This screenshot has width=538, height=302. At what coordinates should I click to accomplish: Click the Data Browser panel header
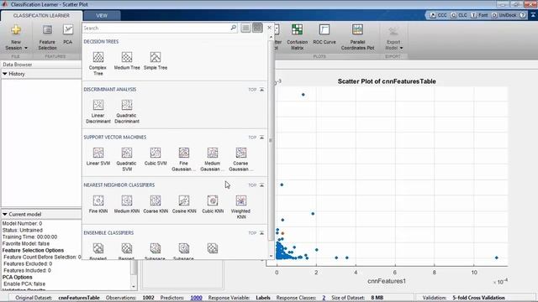click(41, 65)
